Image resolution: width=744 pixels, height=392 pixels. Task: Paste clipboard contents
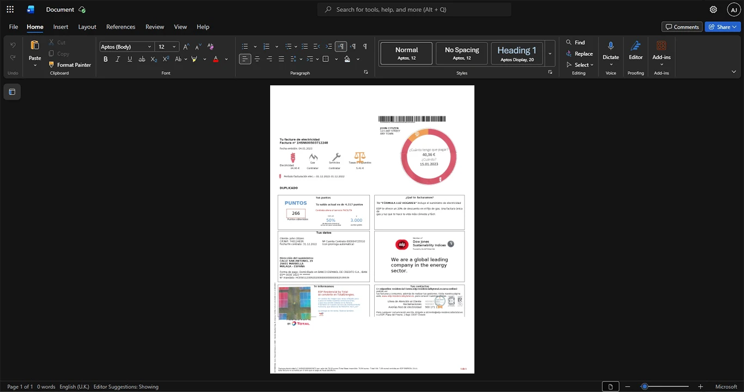point(35,49)
